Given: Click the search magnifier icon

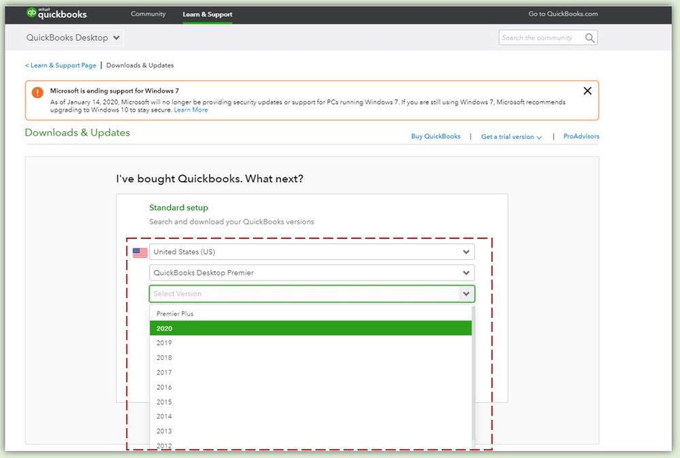Looking at the screenshot, I should click(x=589, y=37).
